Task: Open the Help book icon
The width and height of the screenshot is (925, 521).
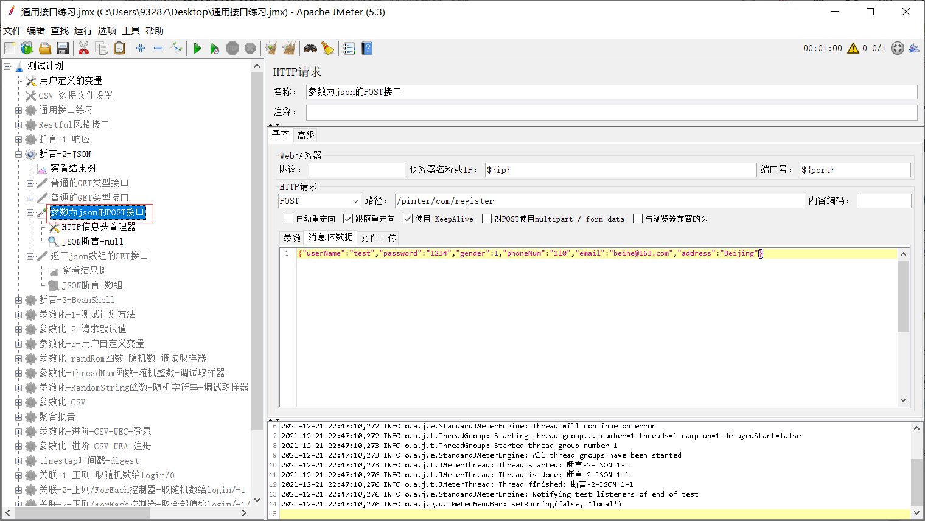Action: (366, 48)
